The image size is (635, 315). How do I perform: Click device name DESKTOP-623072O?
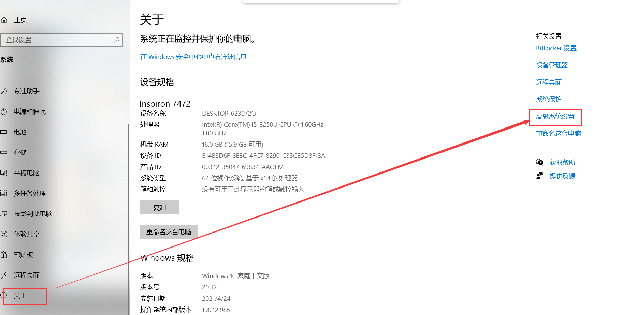229,114
